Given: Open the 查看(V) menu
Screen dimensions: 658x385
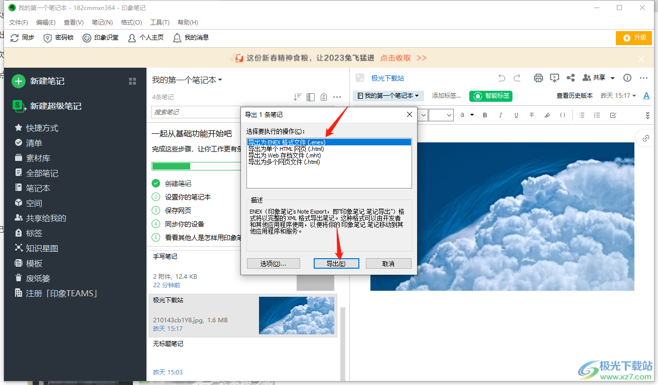Looking at the screenshot, I should [74, 23].
